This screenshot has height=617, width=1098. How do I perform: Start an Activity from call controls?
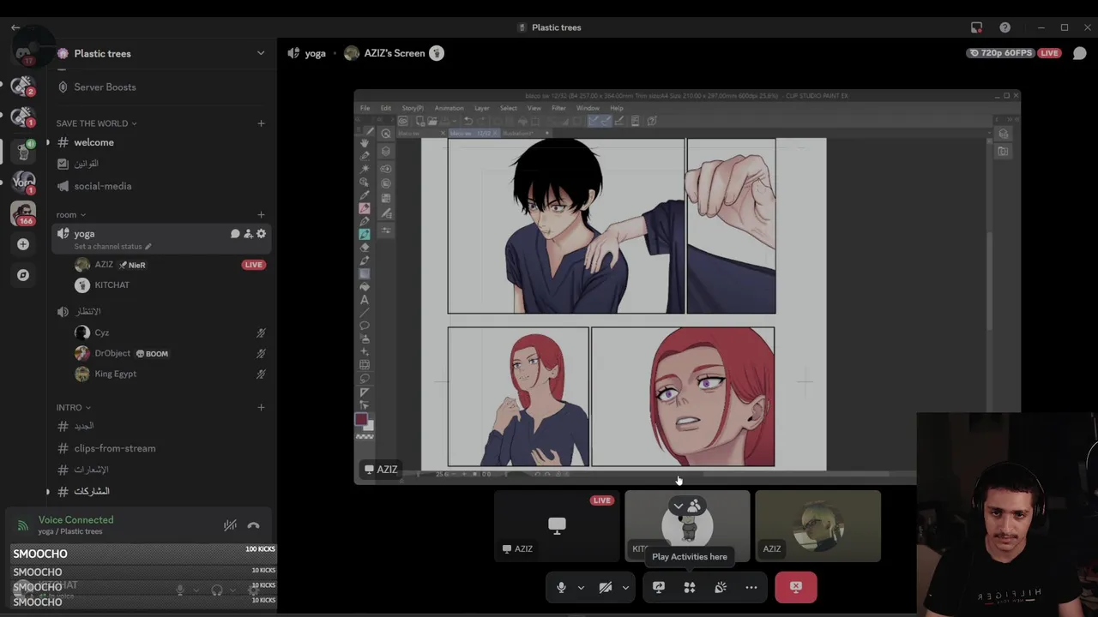[x=690, y=587]
